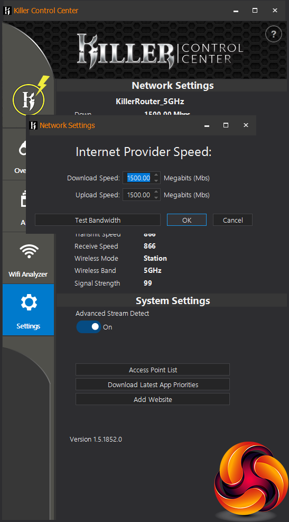Screen dimensions: 289x522
Task: Close the Killer Control Center window
Action: (x=275, y=11)
